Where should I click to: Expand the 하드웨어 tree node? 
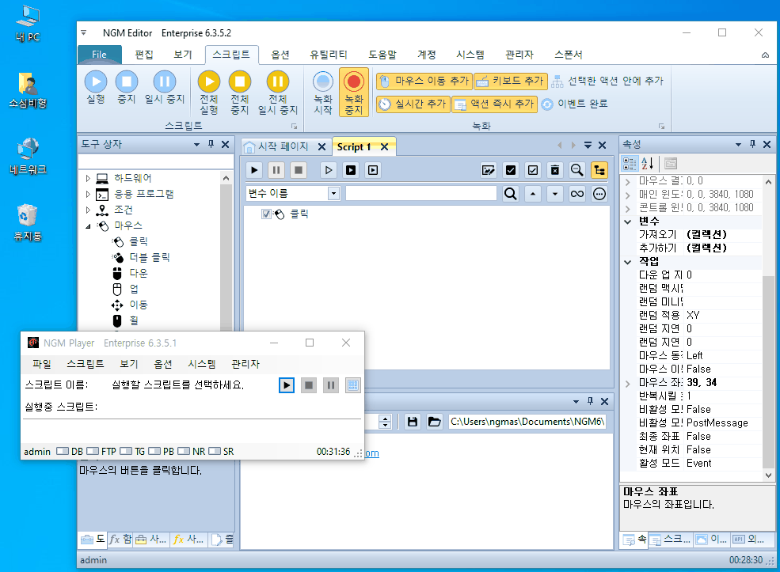click(x=88, y=178)
